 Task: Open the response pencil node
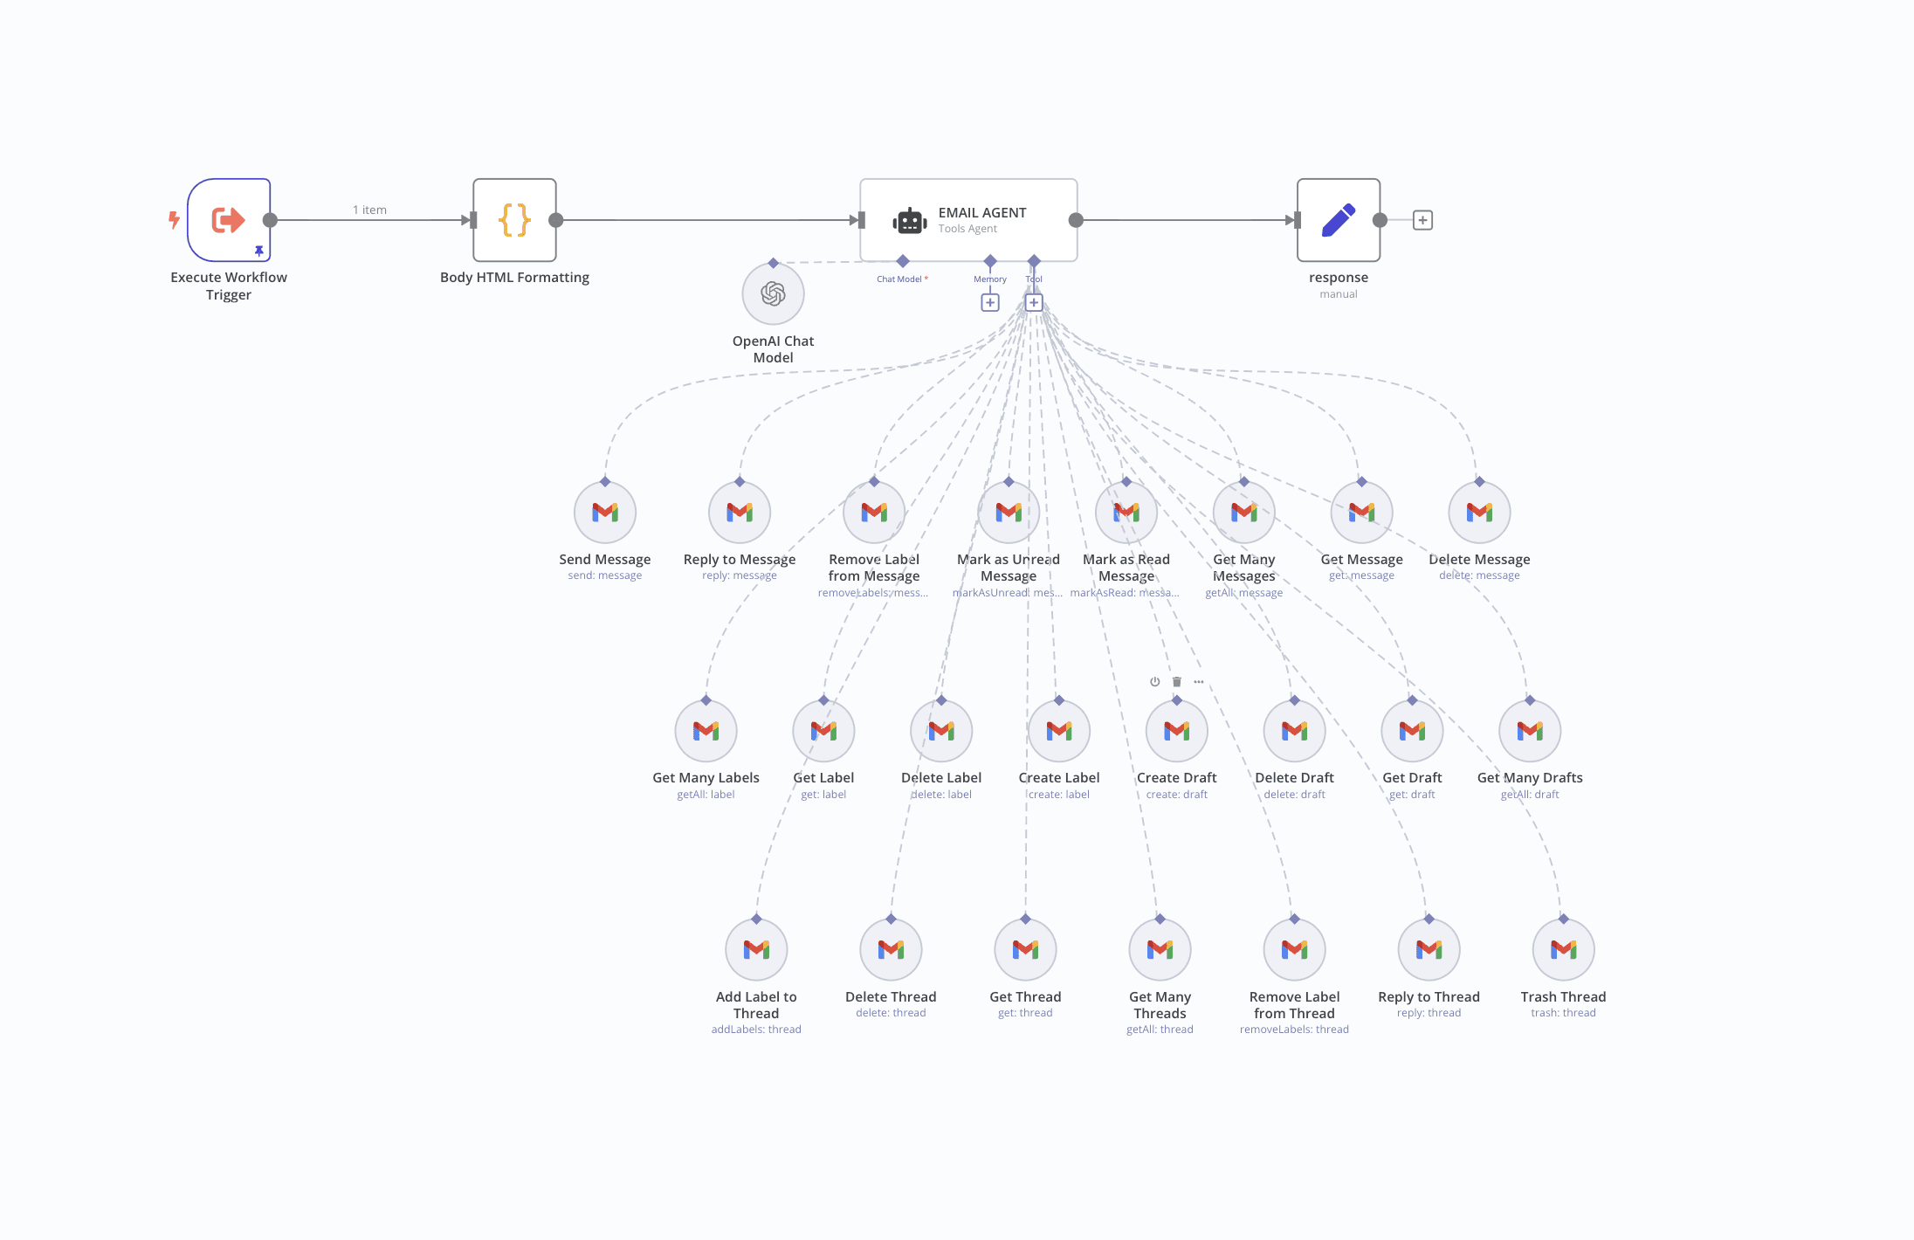1339,220
